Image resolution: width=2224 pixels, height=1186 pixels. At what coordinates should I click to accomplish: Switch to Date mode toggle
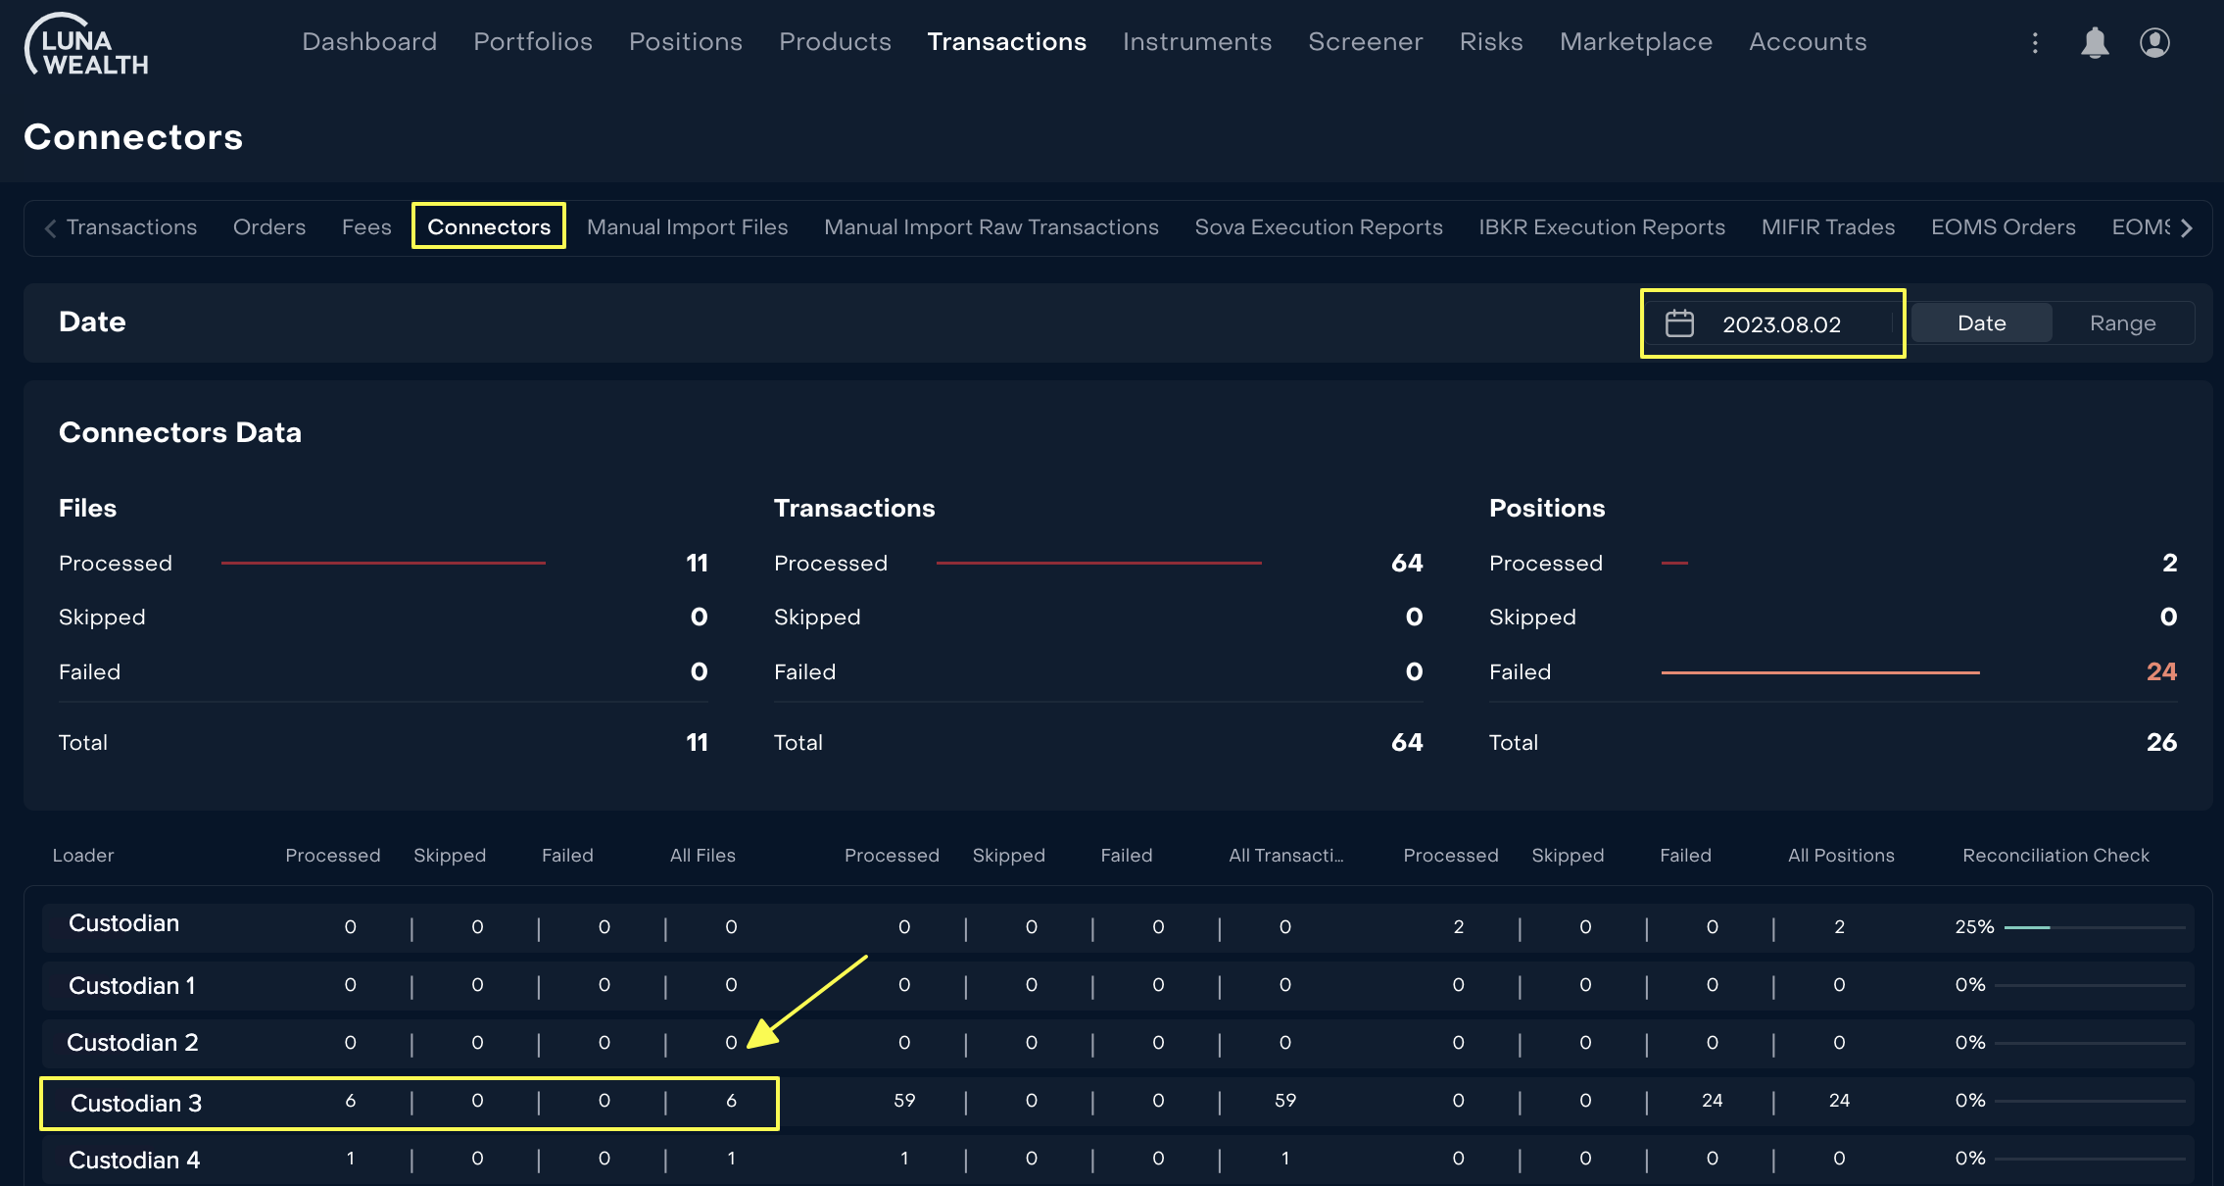click(x=1981, y=323)
